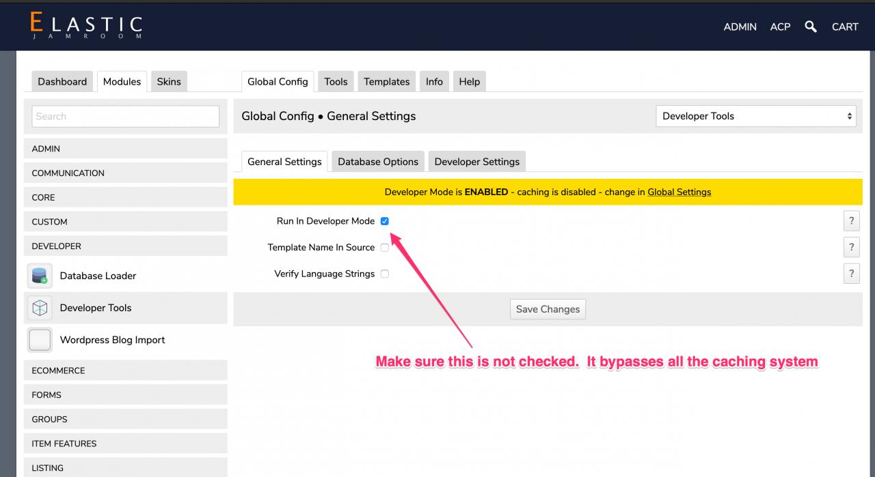Open the Skins tab
Viewport: 875px width, 477px height.
[169, 81]
